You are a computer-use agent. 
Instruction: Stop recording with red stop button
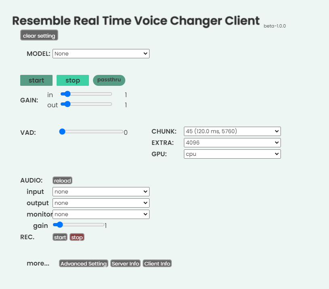(x=77, y=237)
